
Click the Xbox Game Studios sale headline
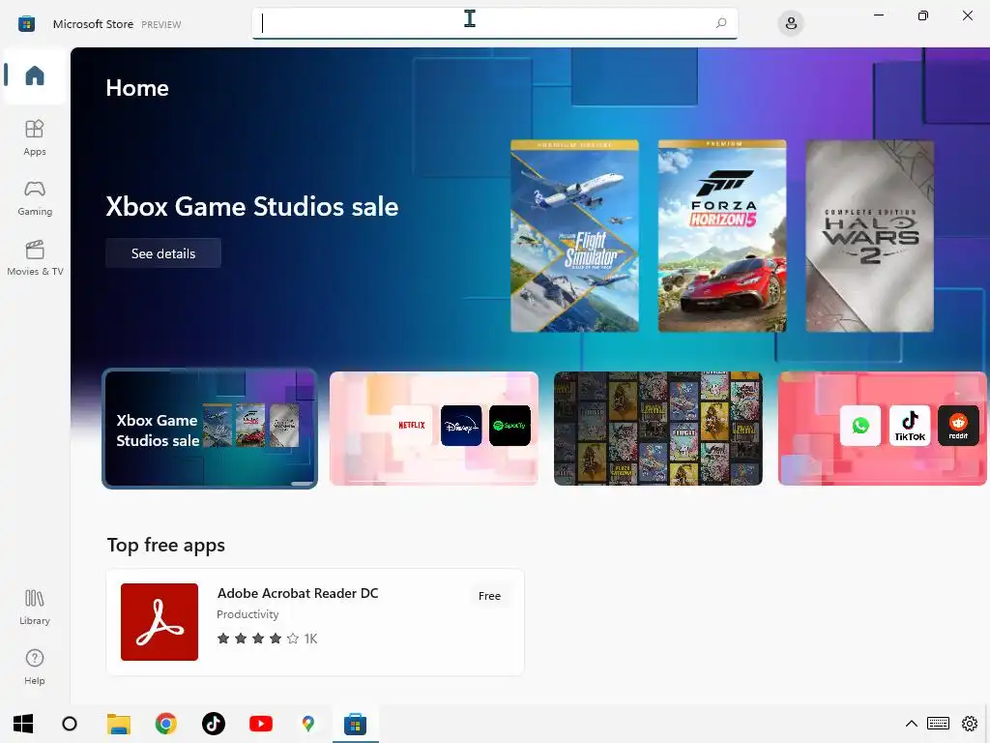pos(252,207)
